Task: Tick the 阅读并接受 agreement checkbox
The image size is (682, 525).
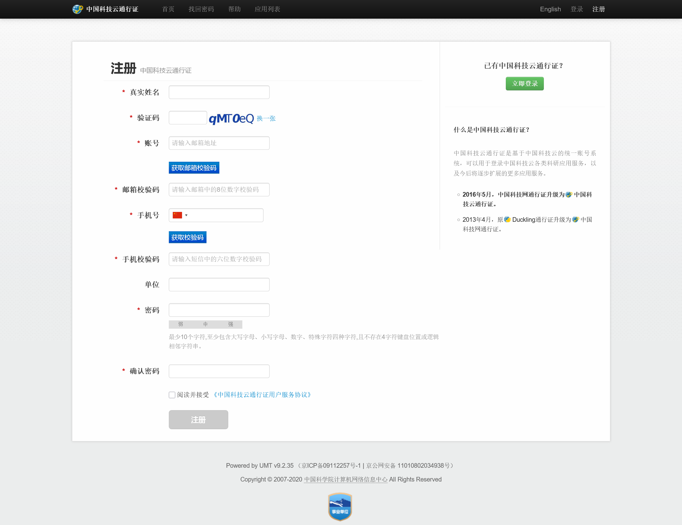Action: 172,395
